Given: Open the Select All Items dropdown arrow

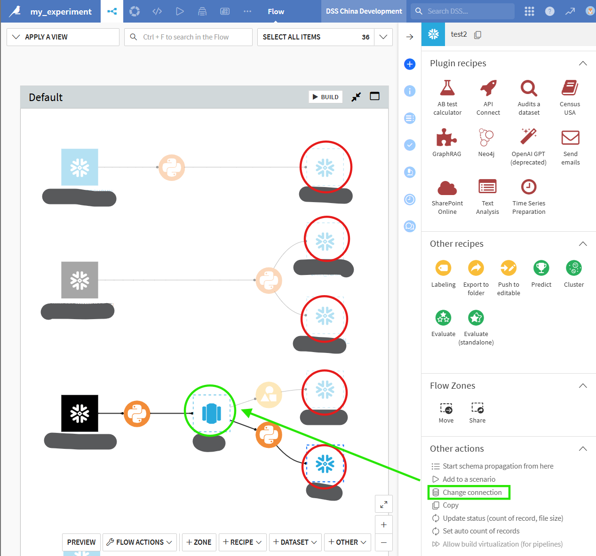Looking at the screenshot, I should (x=383, y=37).
